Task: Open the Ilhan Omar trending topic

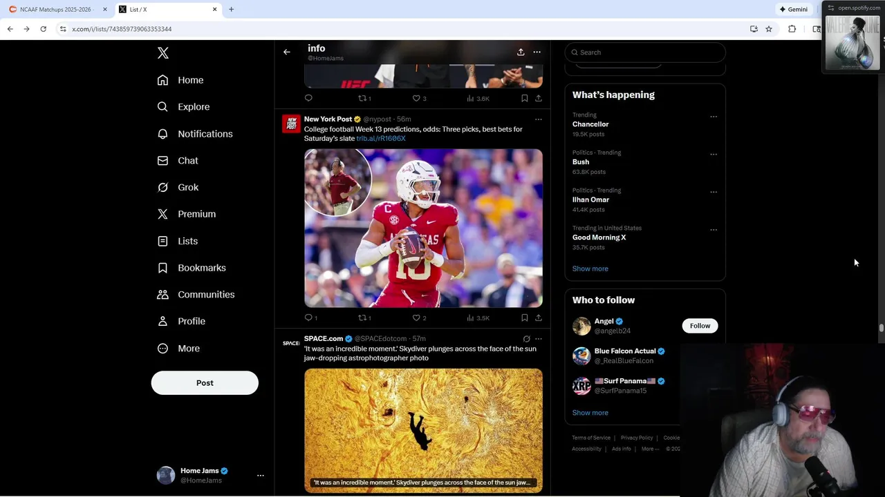Action: [590, 200]
